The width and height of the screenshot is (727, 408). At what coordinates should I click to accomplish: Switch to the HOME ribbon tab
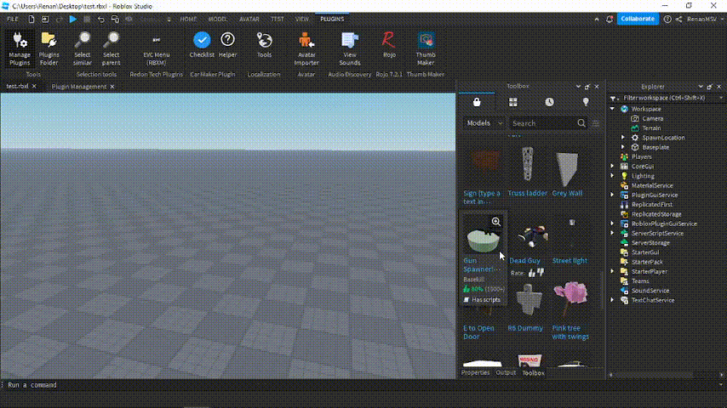pyautogui.click(x=188, y=19)
